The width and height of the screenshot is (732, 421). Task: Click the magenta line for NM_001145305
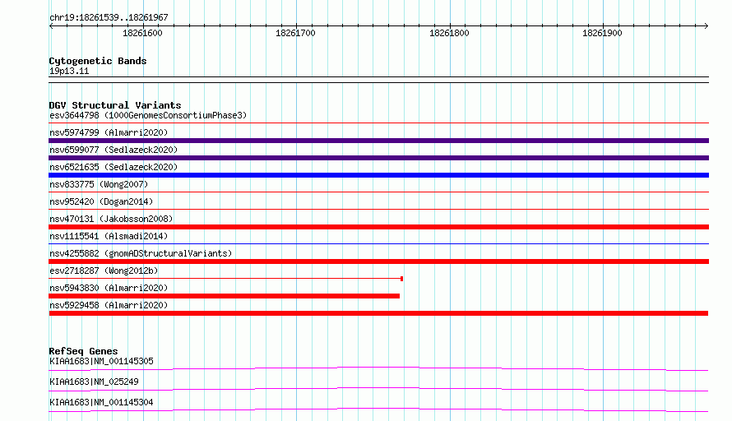pyautogui.click(x=378, y=368)
